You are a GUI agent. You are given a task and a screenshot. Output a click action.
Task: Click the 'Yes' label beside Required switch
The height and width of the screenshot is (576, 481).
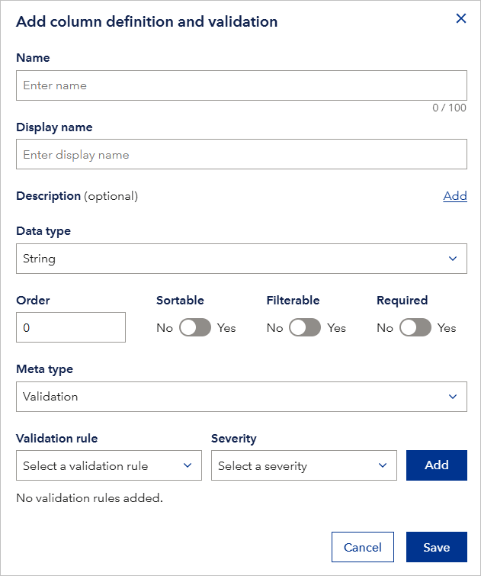pyautogui.click(x=447, y=328)
